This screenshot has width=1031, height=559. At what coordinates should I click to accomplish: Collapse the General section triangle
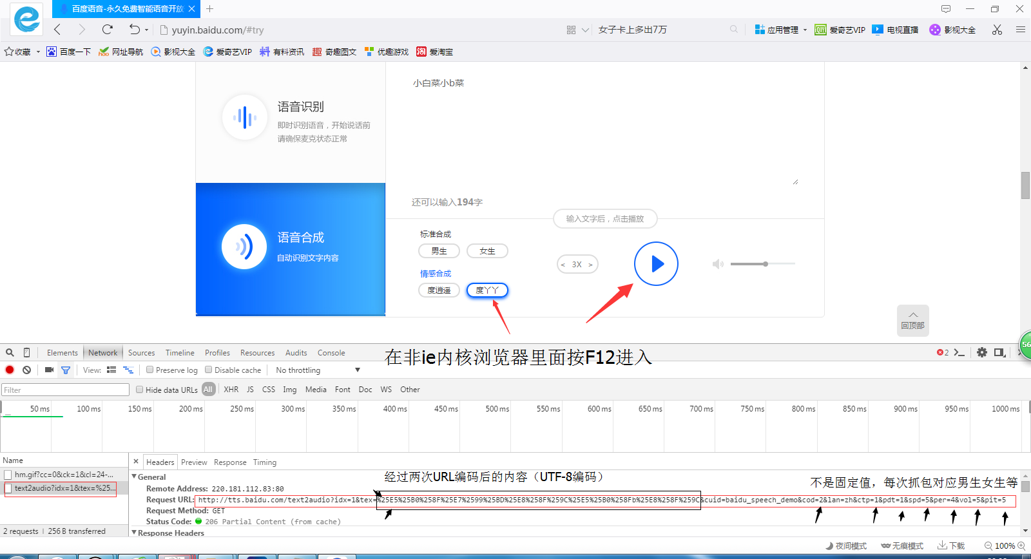[x=134, y=477]
